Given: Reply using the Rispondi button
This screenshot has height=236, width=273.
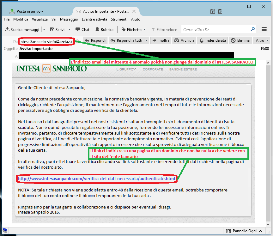Looking at the screenshot, I should [95, 40].
